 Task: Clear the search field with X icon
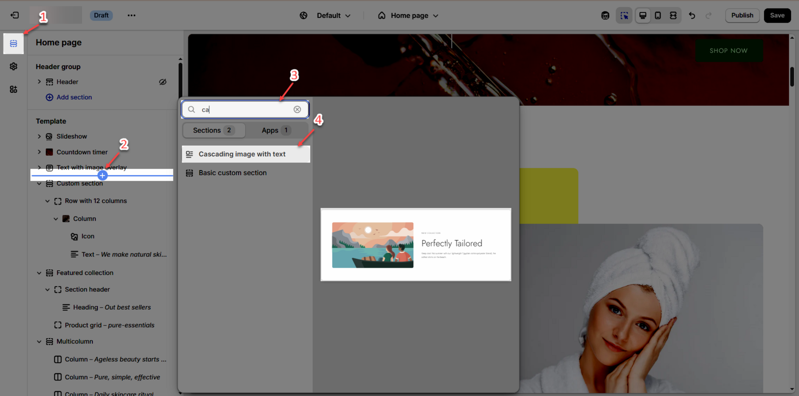coord(297,110)
